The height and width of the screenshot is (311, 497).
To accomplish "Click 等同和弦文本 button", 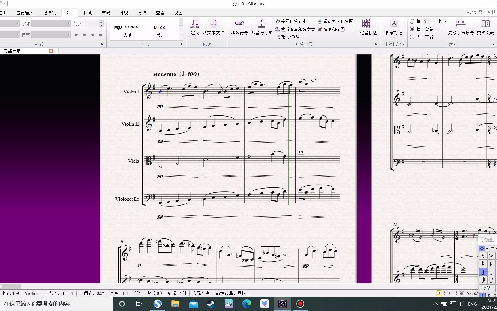I will (x=291, y=21).
